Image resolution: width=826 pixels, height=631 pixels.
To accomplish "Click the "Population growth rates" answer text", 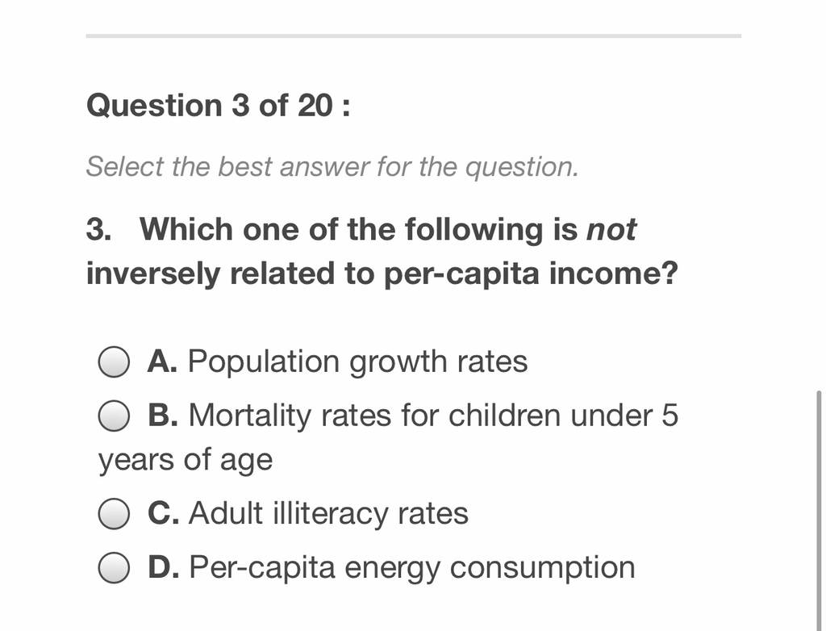I will (357, 362).
